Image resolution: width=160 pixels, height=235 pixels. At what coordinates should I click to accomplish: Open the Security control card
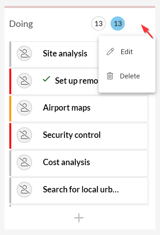pyautogui.click(x=79, y=136)
